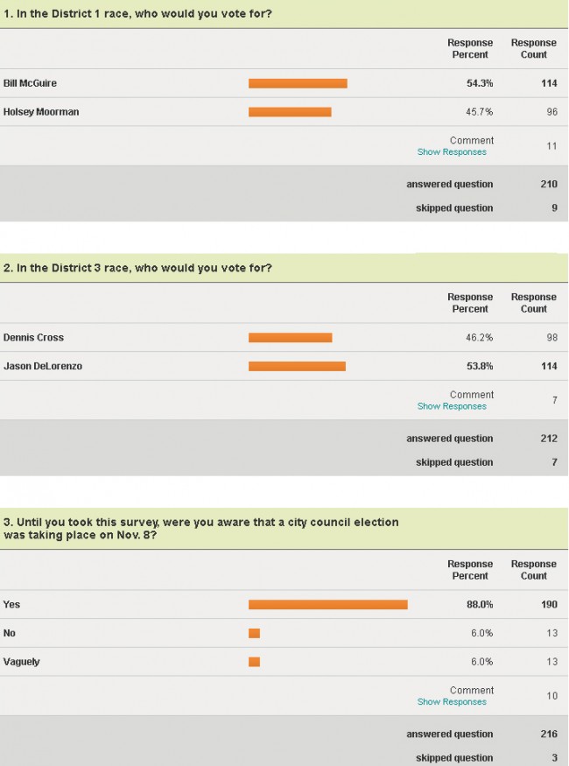Click the Dennis Cross response bar
This screenshot has width=569, height=766.
point(291,338)
